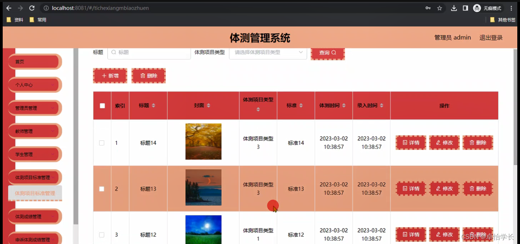This screenshot has width=520, height=244.
Task: Click the 标准13 table cell
Action: tap(296, 189)
